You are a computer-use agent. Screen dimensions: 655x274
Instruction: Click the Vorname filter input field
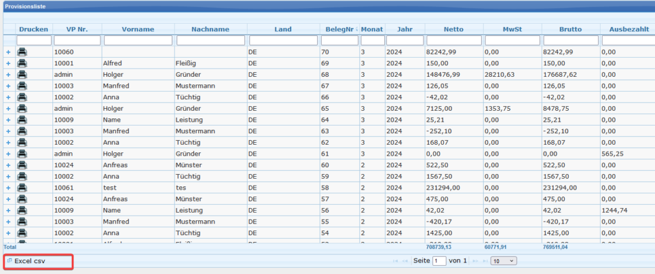point(138,40)
